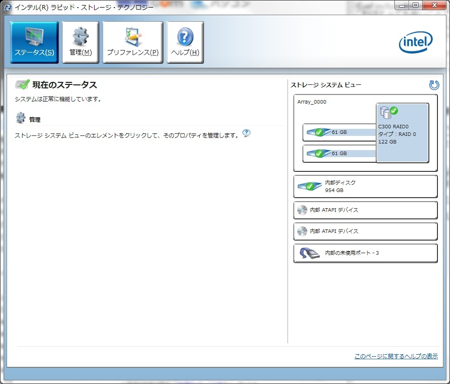Screen dimensions: 450x384
Task: Select the second 61 GB array disk
Action: [339, 154]
